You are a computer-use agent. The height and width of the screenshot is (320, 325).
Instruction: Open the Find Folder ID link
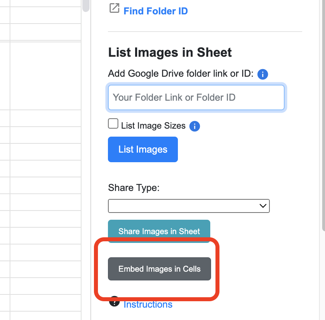click(x=156, y=11)
